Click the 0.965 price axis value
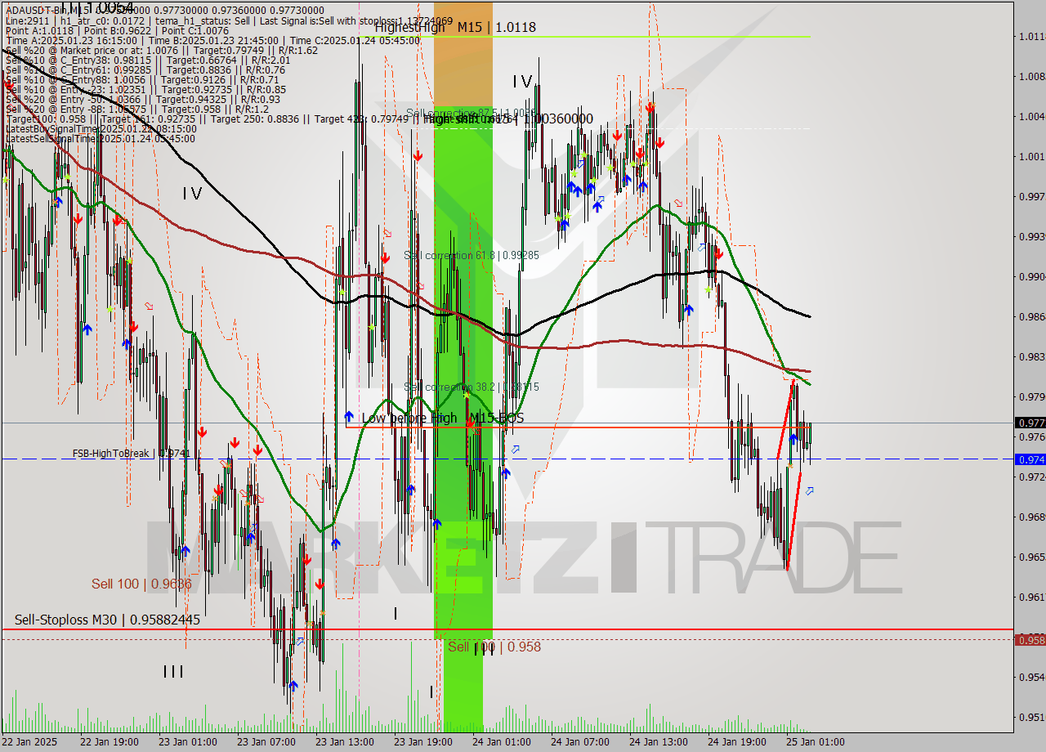The image size is (1046, 752). pos(1031,557)
